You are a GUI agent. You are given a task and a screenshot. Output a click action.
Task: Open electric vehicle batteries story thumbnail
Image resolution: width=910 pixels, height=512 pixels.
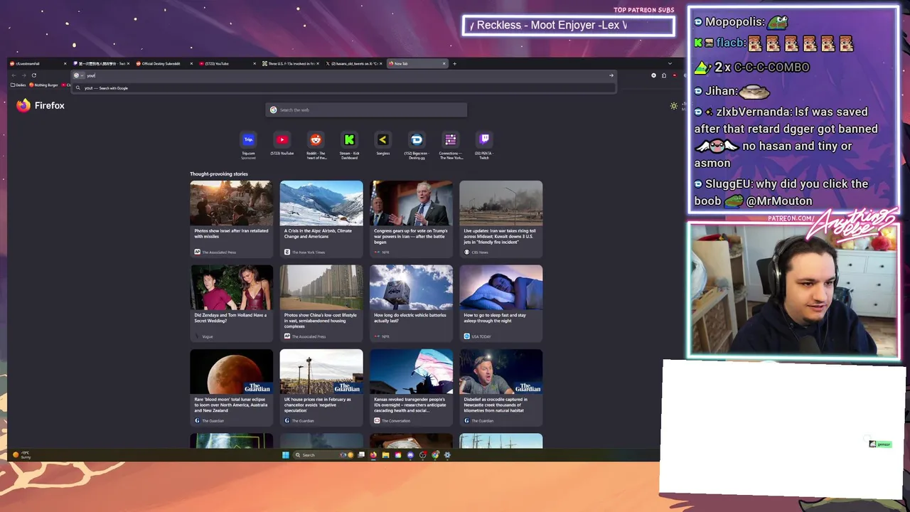[x=411, y=287]
